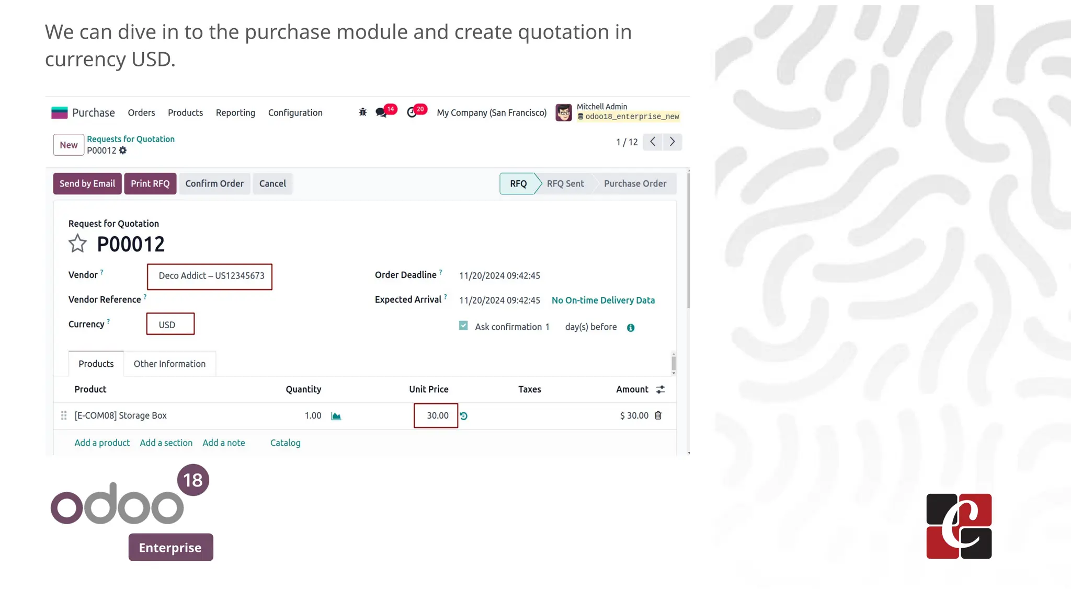Edit the 30.00 unit price field
This screenshot has width=1071, height=602.
436,415
